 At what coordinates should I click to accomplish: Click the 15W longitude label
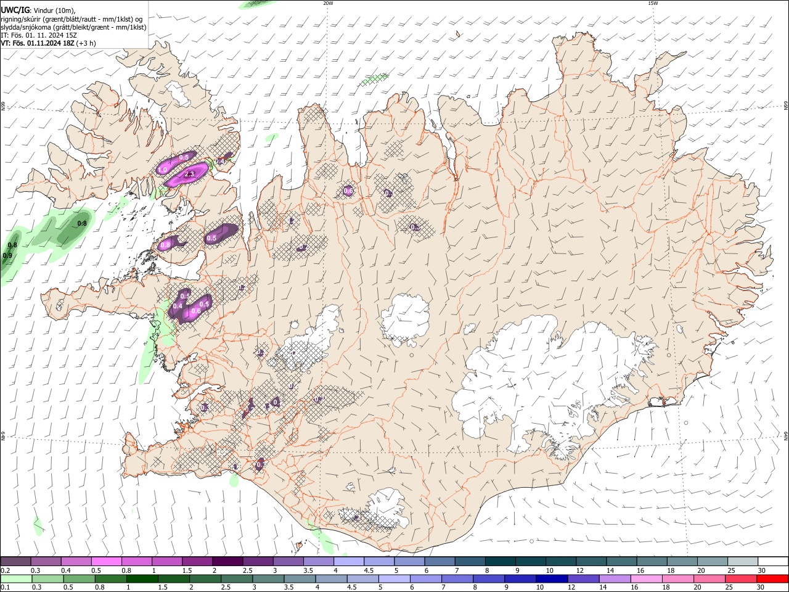653,3
